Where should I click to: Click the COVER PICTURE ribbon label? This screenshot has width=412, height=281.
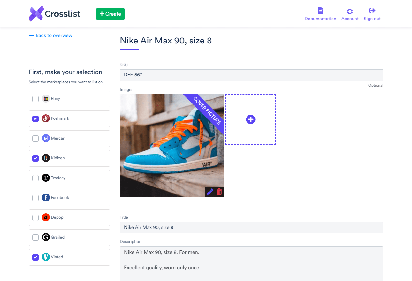point(207,110)
